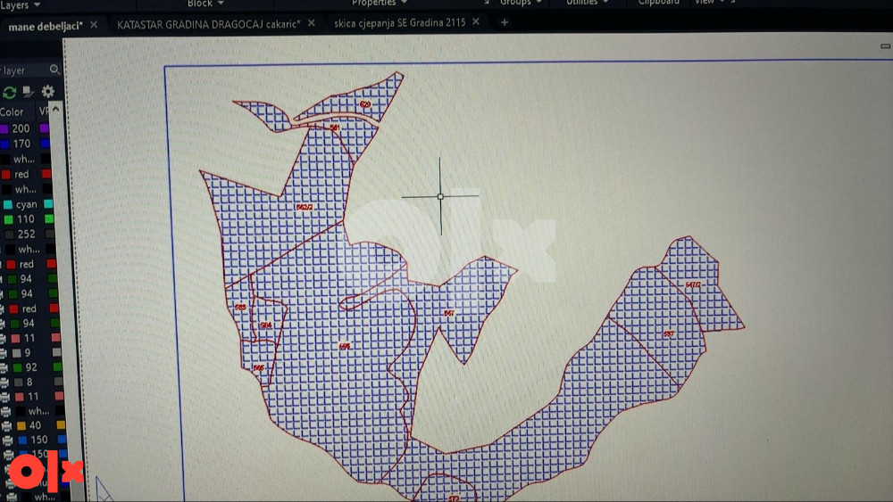
Task: Select the color name '8' in layer list
Action: pos(29,382)
